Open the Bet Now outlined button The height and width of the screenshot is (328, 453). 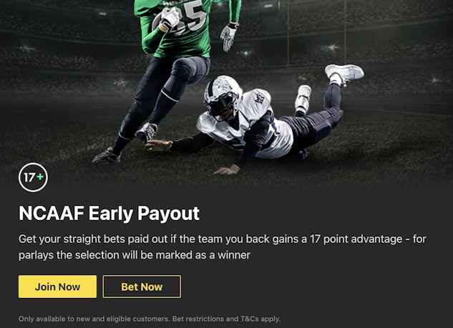point(142,287)
